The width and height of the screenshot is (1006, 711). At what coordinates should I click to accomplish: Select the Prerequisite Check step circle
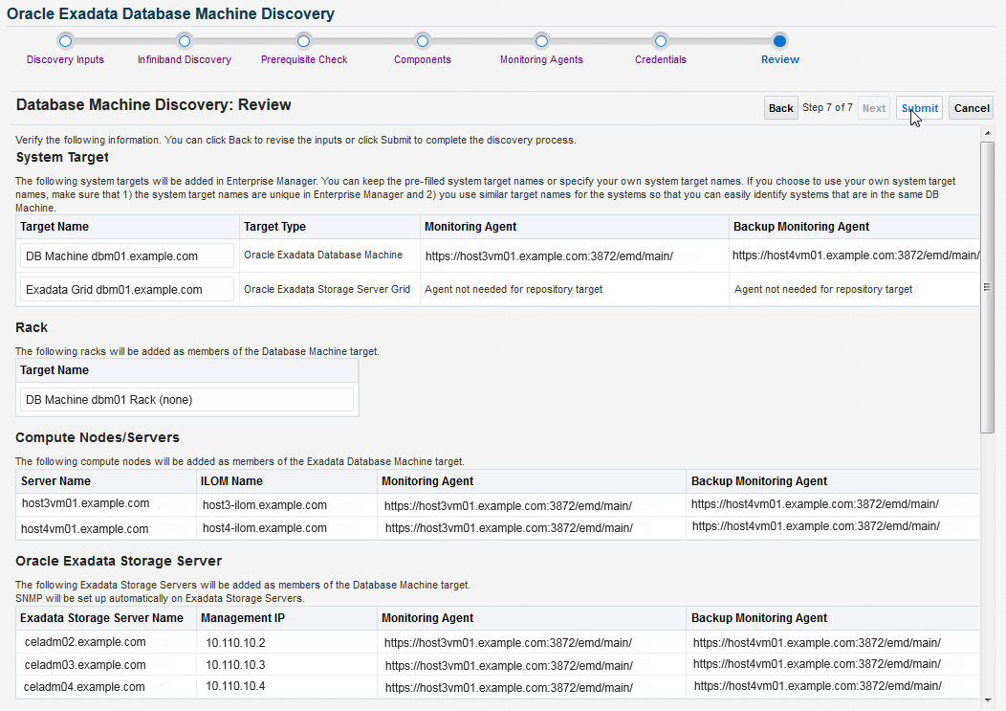303,41
